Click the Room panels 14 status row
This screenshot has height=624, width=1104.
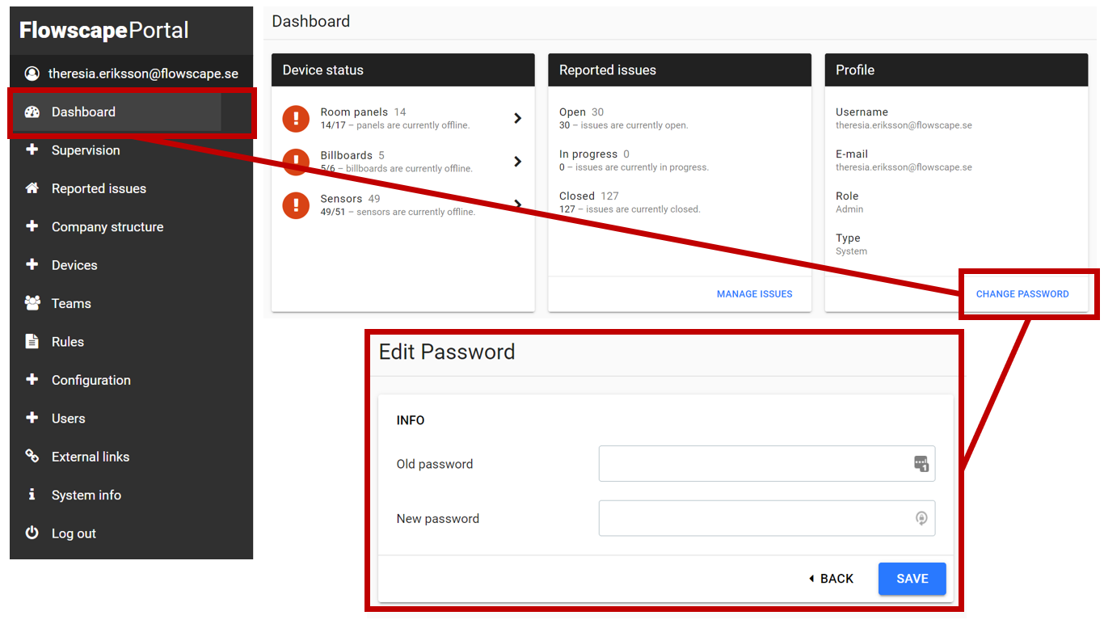click(402, 118)
